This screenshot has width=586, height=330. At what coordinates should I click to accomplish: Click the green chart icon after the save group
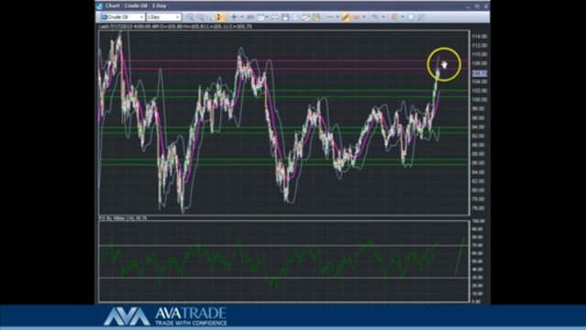[316, 17]
